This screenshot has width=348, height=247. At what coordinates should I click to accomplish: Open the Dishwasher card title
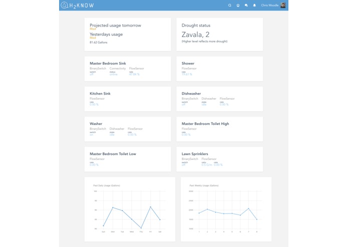pyautogui.click(x=191, y=93)
